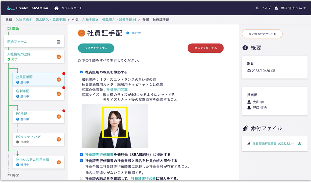Select the 入社情報の登録 step
Screen dimensions: 311x183
tap(34, 57)
